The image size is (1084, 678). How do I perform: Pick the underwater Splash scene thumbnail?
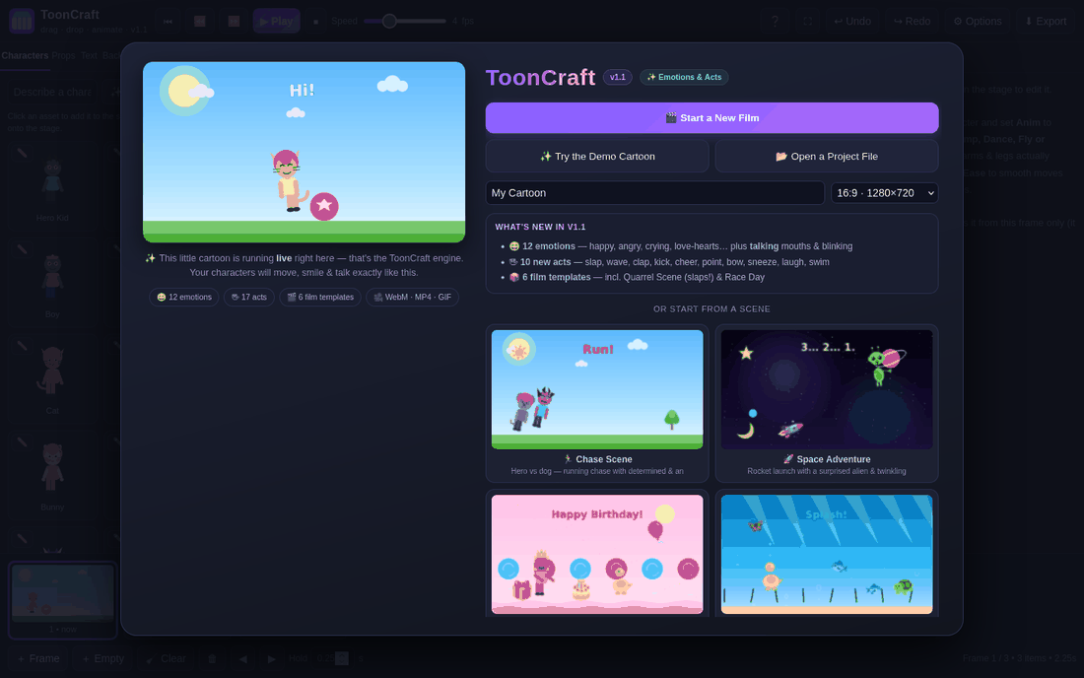[827, 554]
